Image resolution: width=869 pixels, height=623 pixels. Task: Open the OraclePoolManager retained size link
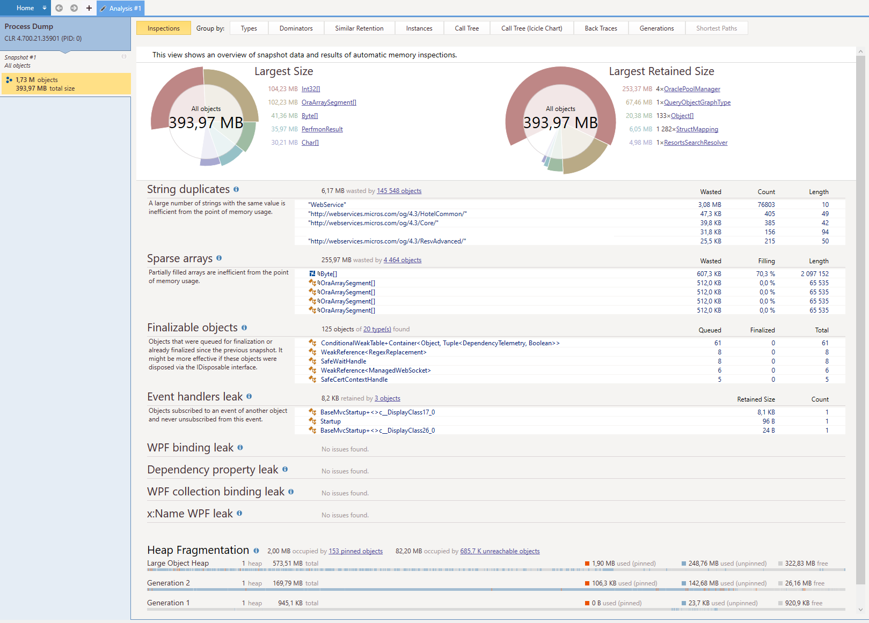692,89
